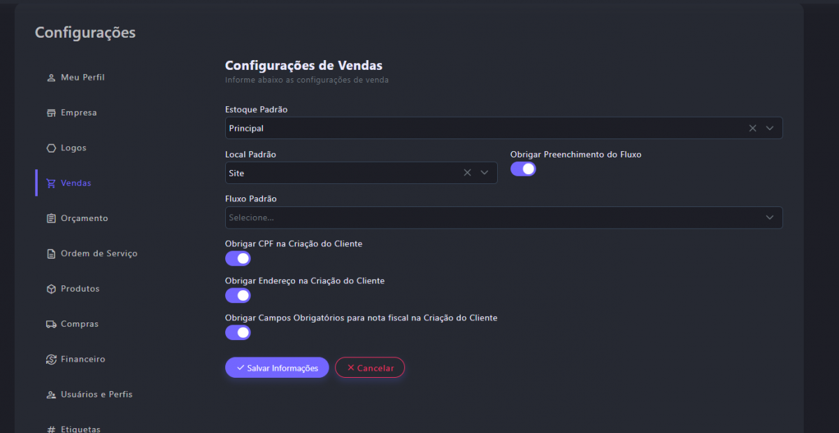
Task: Toggle Obrigar CPF na Criação do Cliente
Action: tap(238, 258)
